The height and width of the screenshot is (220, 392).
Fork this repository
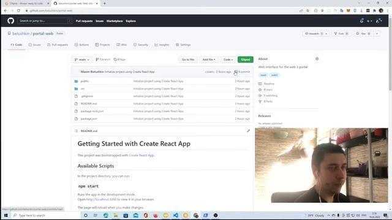coord(342,34)
